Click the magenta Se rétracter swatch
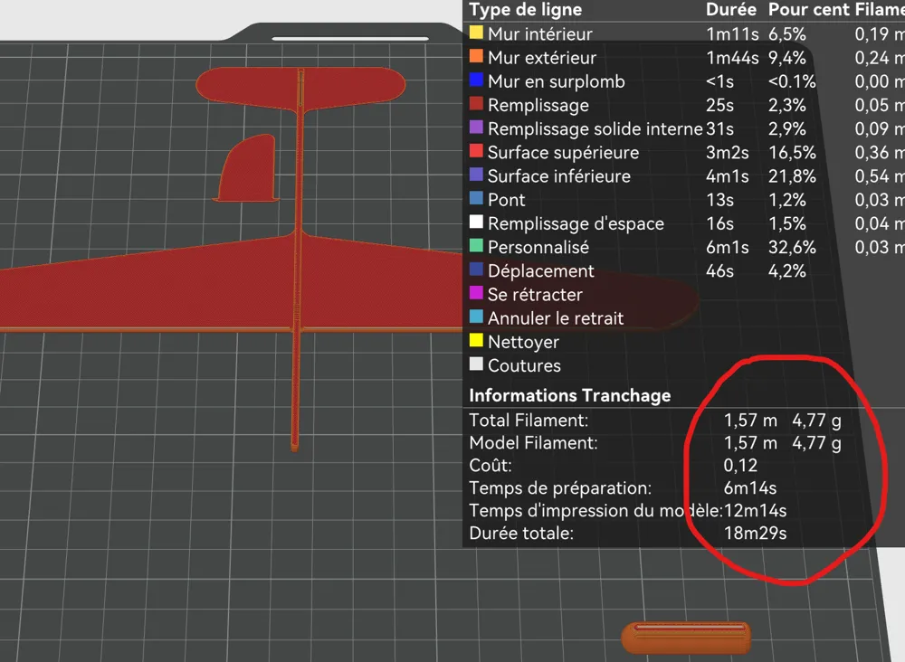 pos(476,294)
